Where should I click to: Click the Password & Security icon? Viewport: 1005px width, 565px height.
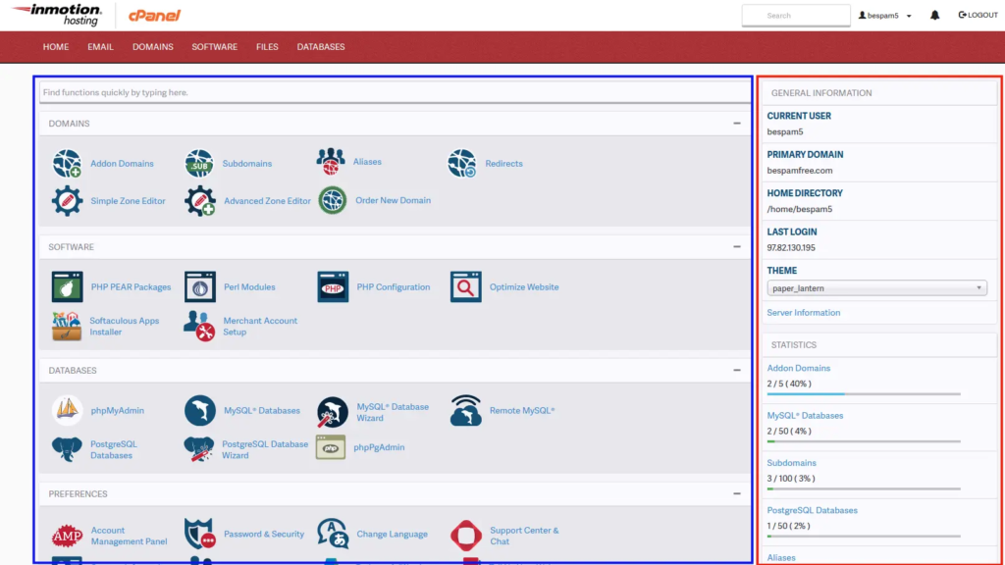[199, 535]
